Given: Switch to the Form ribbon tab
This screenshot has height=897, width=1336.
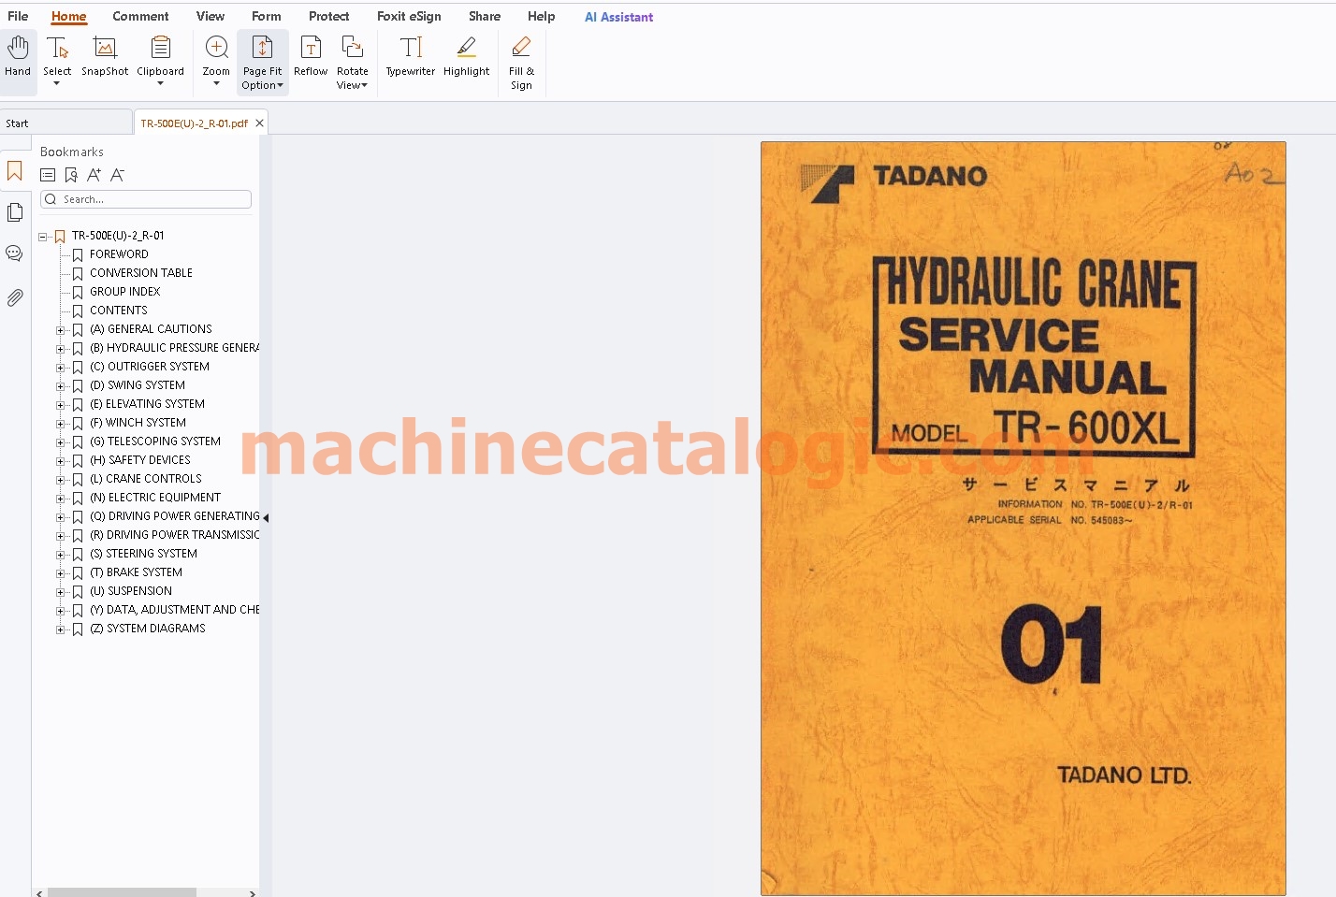Looking at the screenshot, I should pyautogui.click(x=267, y=16).
